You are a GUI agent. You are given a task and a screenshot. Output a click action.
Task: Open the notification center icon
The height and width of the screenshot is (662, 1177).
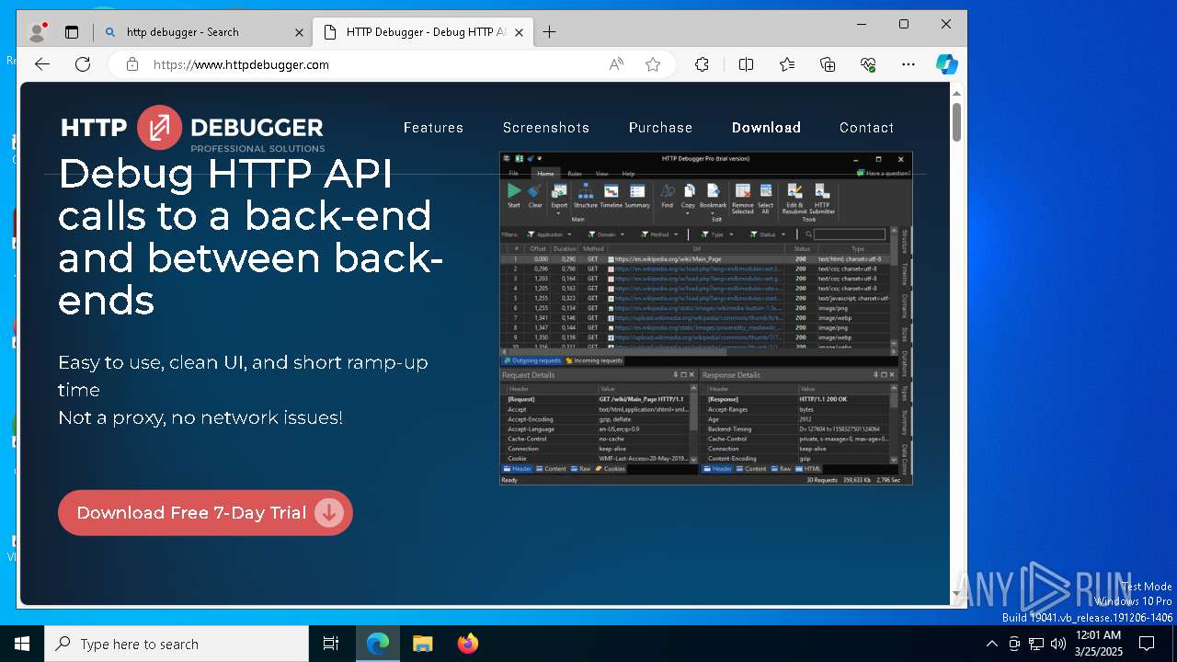coord(1147,644)
